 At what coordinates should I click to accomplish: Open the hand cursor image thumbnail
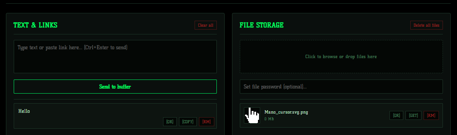coord(252,115)
